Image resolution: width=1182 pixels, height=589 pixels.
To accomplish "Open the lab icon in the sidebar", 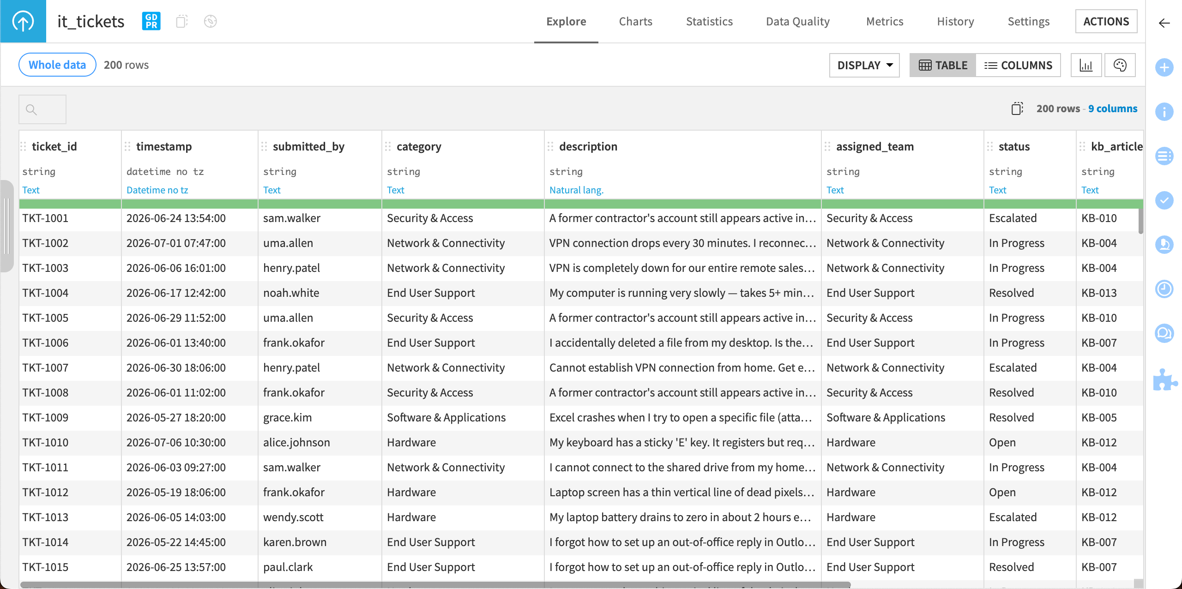I will [1164, 245].
